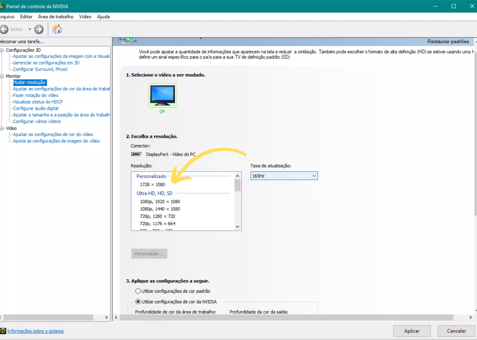Open Configurar vários vídeos
477x340 pixels.
pos(37,121)
